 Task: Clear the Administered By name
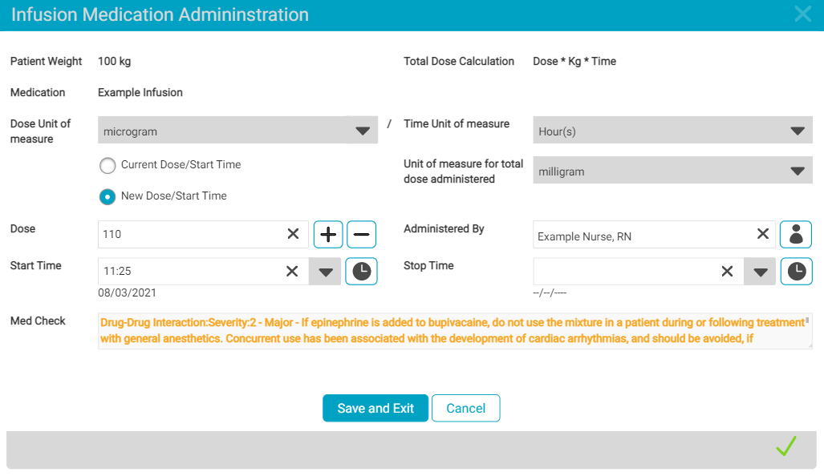tap(762, 234)
